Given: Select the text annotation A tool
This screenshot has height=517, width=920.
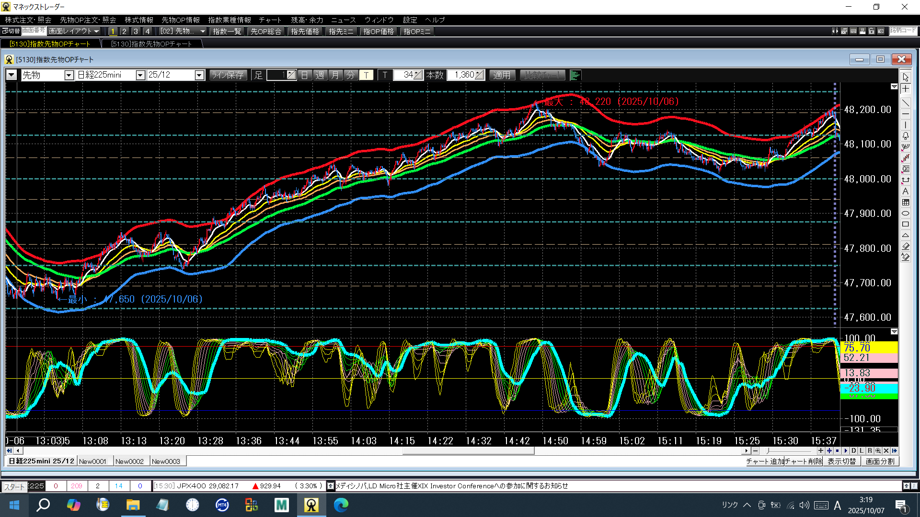Looking at the screenshot, I should [905, 191].
